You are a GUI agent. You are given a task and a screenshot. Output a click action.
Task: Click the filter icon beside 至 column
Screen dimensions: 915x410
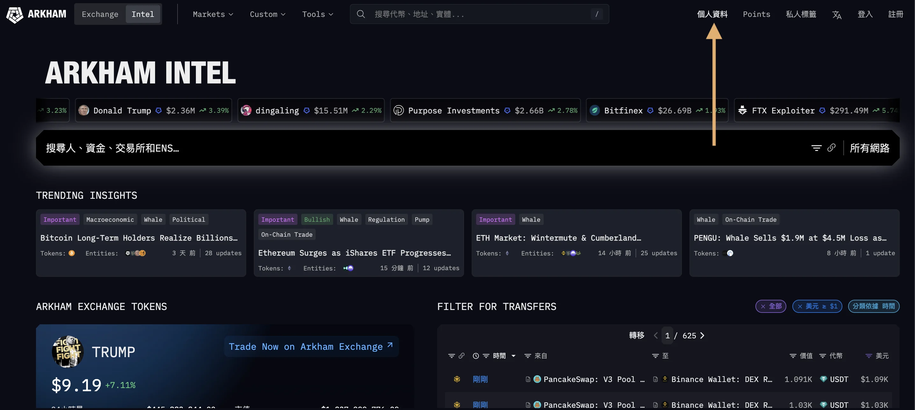coord(655,356)
